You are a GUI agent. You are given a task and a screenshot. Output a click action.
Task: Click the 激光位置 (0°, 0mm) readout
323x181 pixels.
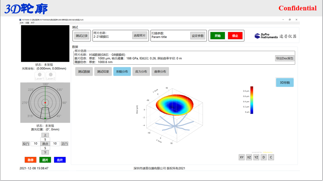45,129
